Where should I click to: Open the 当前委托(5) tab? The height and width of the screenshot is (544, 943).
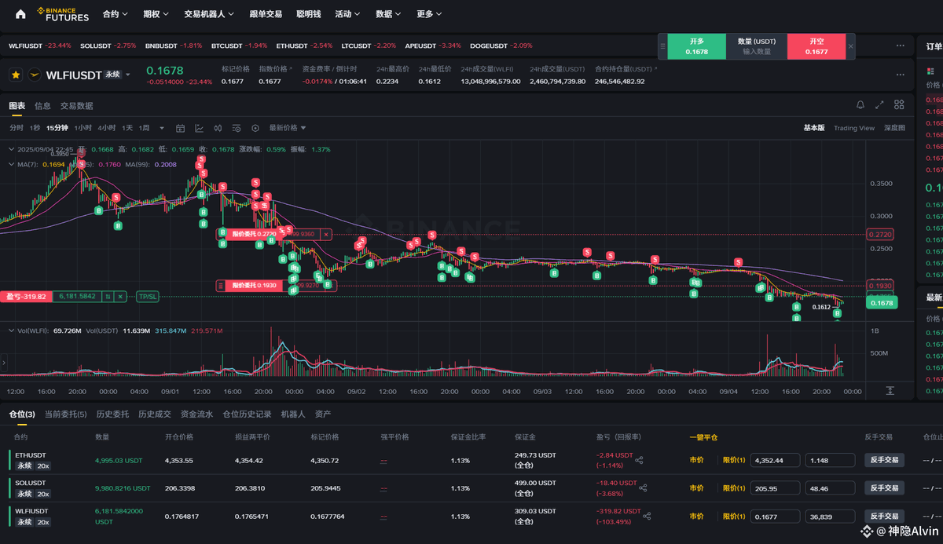[65, 414]
